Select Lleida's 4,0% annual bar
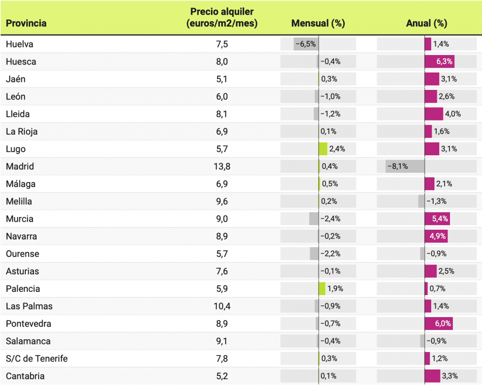 pos(434,114)
